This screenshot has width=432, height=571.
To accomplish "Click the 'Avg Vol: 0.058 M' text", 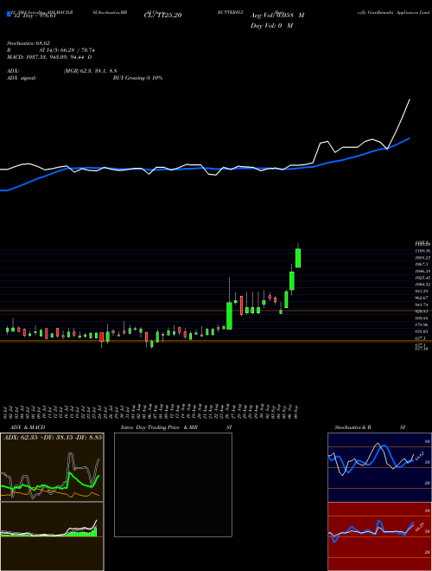I will (277, 16).
